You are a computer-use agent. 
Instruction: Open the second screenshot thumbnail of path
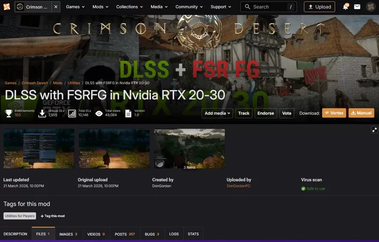click(114, 149)
